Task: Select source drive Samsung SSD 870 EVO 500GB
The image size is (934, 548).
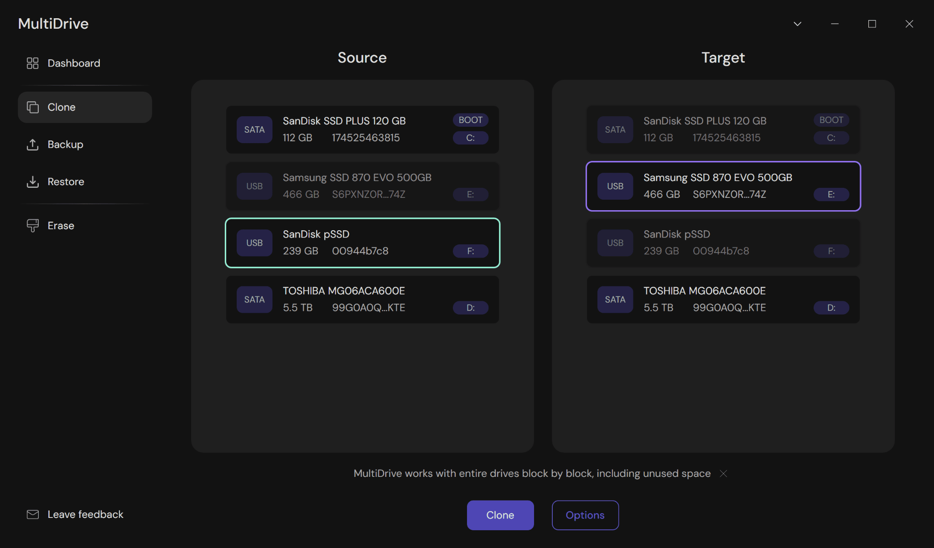Action: click(x=363, y=186)
